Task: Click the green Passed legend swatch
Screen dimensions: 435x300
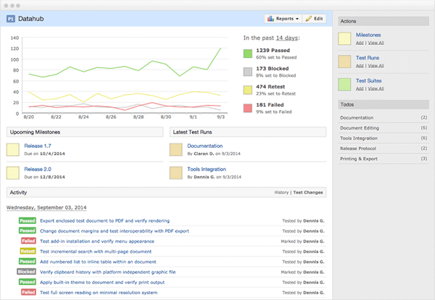Action: point(248,54)
